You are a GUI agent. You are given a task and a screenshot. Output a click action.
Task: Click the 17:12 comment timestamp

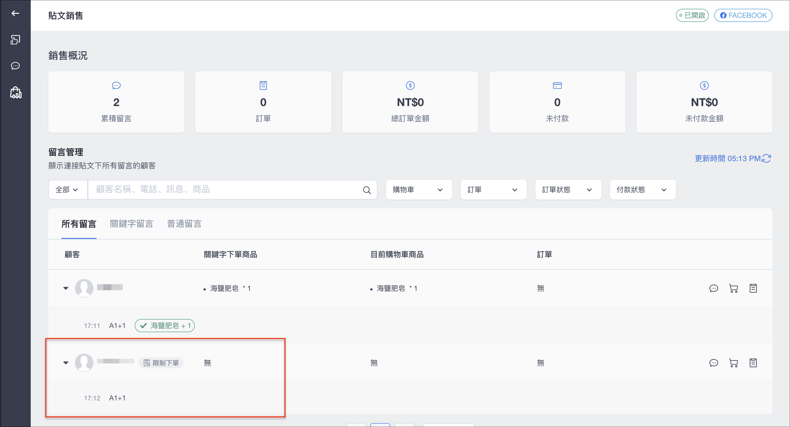pos(92,398)
